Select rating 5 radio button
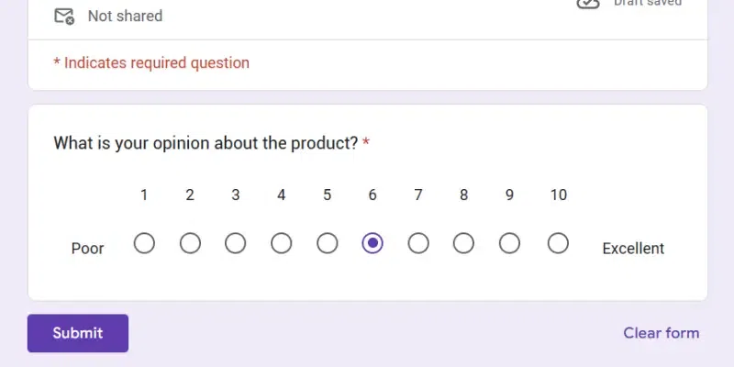This screenshot has height=367, width=734. (x=327, y=243)
